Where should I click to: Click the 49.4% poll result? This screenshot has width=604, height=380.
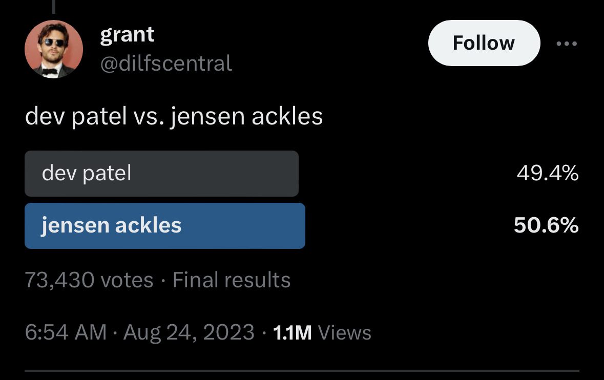point(547,174)
